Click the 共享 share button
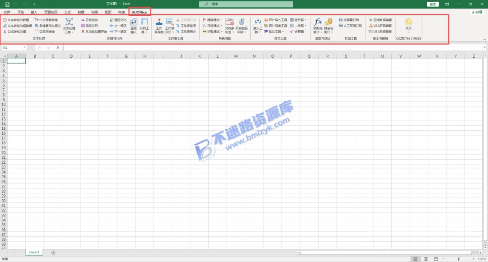Viewport: 488px width, 262px height. tap(477, 12)
